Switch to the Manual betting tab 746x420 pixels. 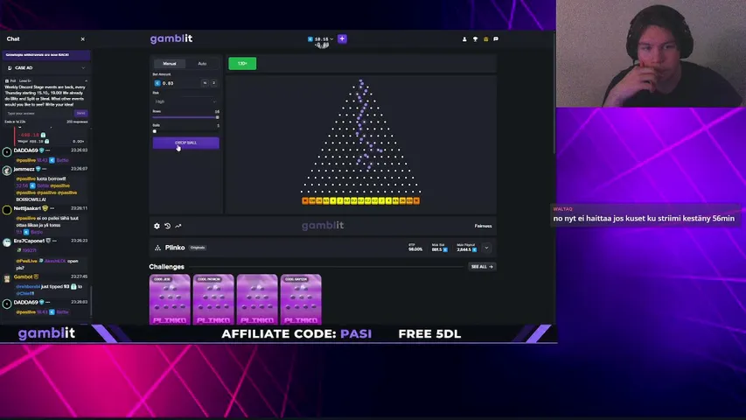170,63
